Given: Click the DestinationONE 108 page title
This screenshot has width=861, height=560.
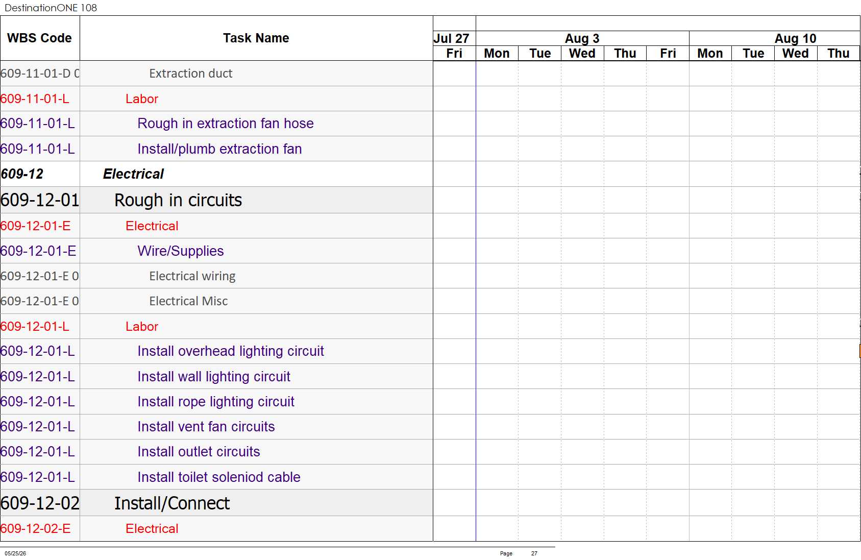Looking at the screenshot, I should 51,8.
